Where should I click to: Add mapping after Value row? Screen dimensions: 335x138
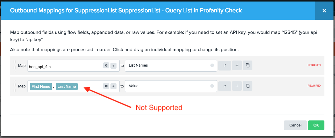(x=237, y=86)
